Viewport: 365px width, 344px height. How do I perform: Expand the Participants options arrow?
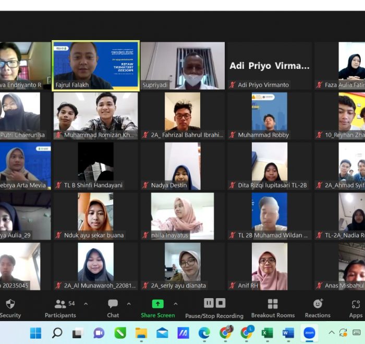(86, 304)
